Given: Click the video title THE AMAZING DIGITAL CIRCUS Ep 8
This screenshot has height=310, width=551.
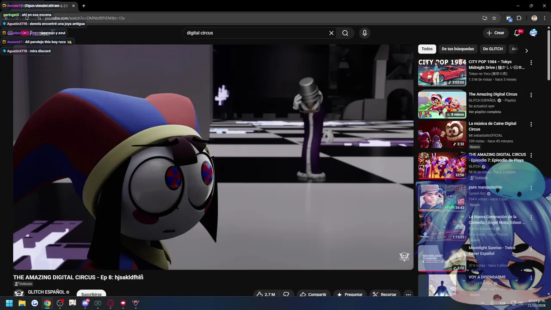Looking at the screenshot, I should [78, 277].
